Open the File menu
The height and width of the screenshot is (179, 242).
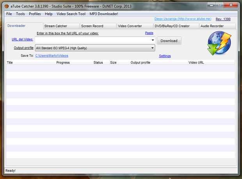[9, 14]
